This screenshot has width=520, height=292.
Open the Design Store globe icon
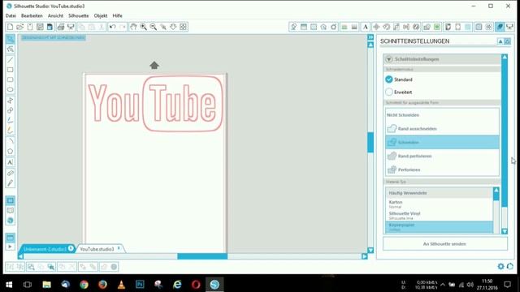(x=11, y=221)
